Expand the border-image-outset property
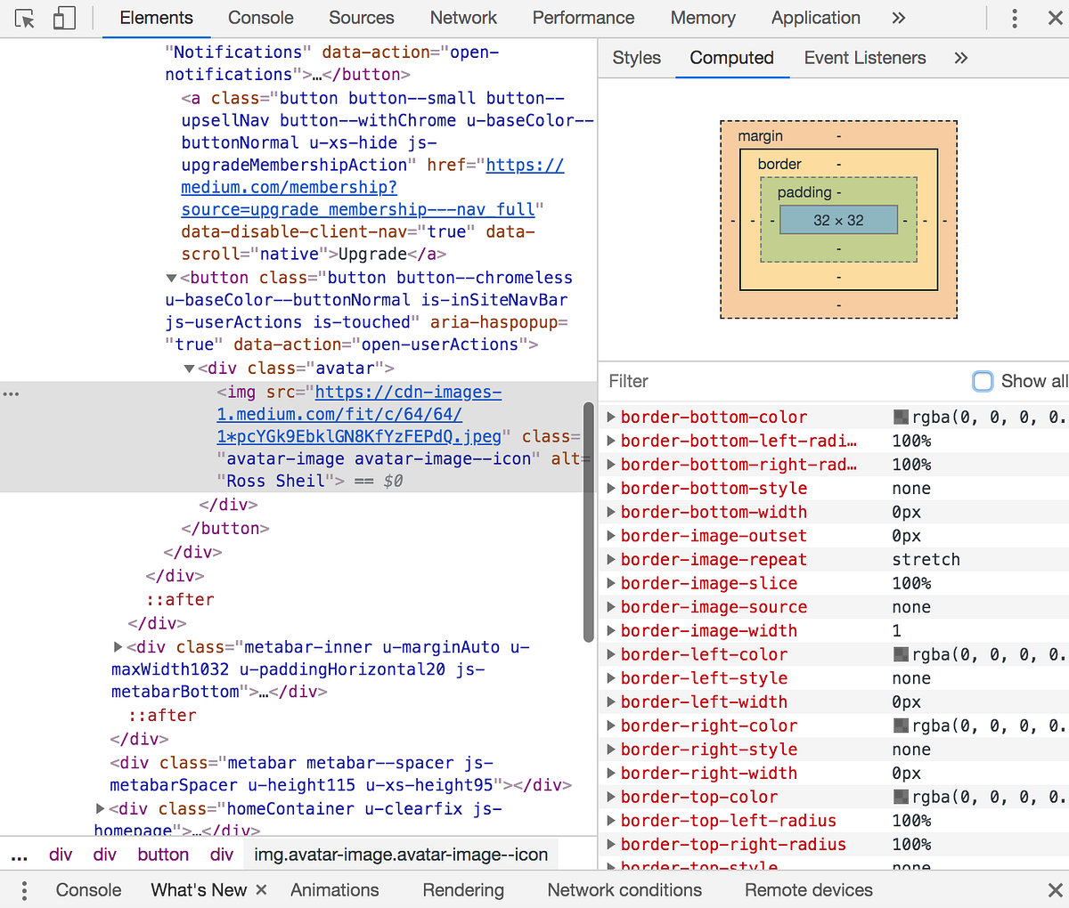Screen dimensions: 1069x908 (611, 536)
